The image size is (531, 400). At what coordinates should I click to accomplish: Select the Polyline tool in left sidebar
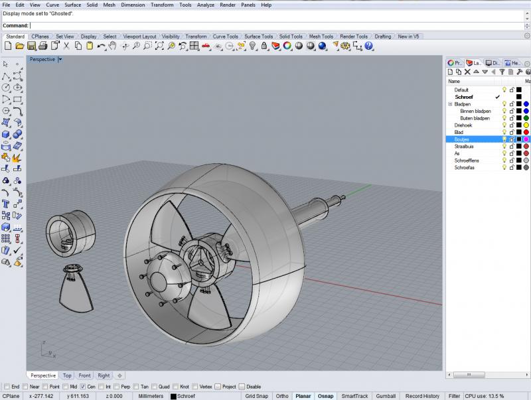pyautogui.click(x=6, y=76)
